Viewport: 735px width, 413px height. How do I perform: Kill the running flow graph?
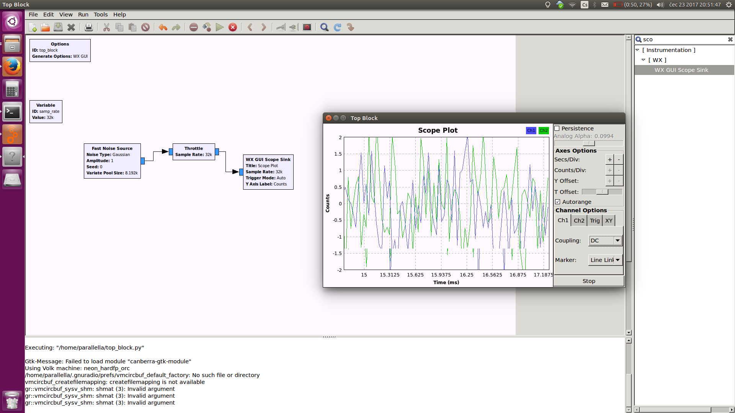point(233,28)
